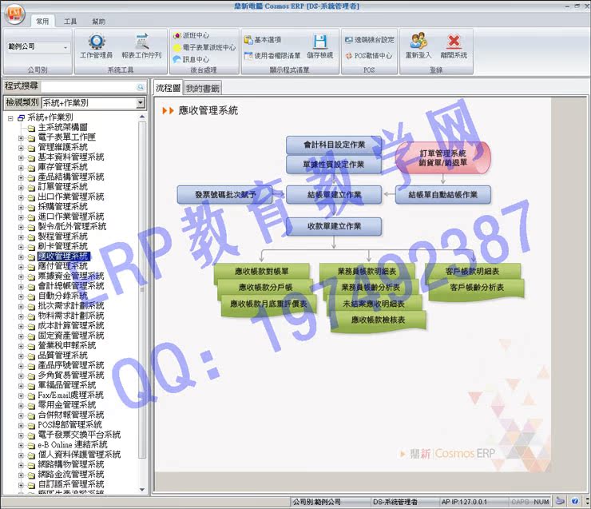The width and height of the screenshot is (591, 509).
Task: Click 重新登入 re-login icon
Action: click(418, 46)
